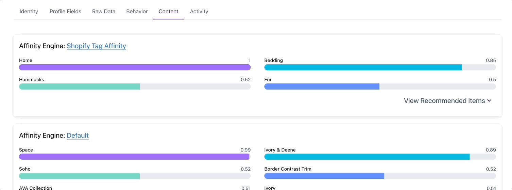Image resolution: width=512 pixels, height=190 pixels.
Task: Click the Soho affinity bar
Action: (135, 176)
